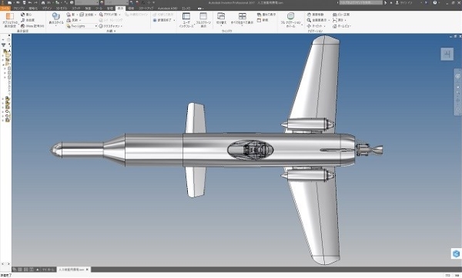Open the Object Visibility settings icon
This screenshot has height=278, width=462.
click(10, 20)
